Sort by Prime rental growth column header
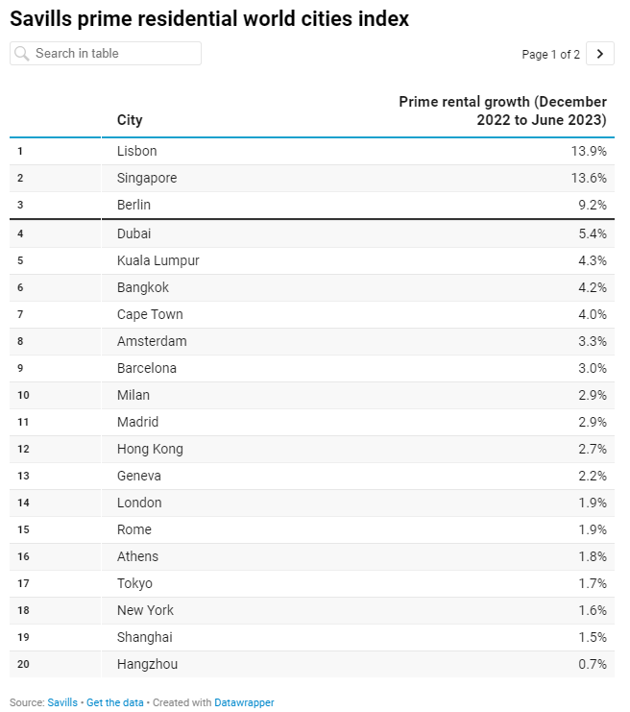The image size is (630, 712). coord(503,110)
